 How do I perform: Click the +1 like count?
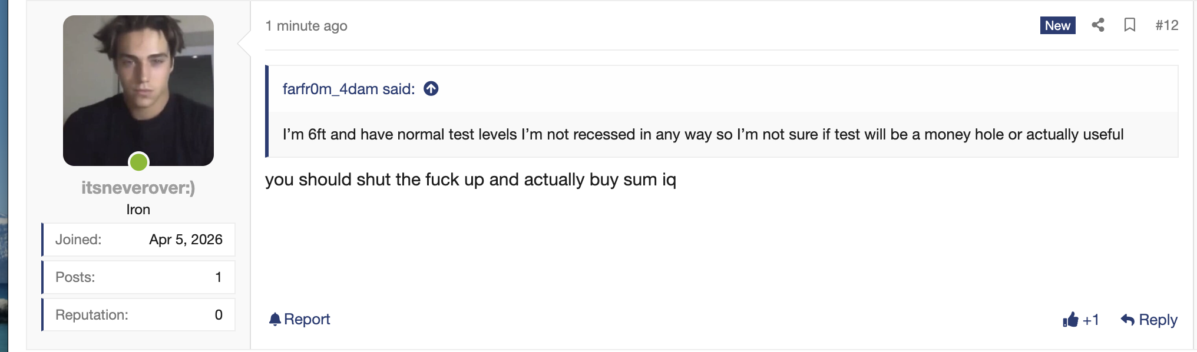click(1091, 320)
